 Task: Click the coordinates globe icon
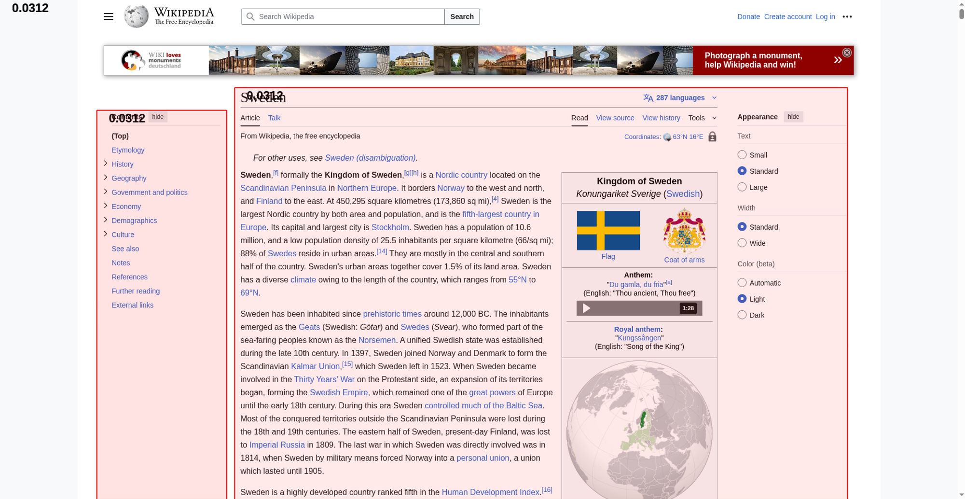(x=667, y=137)
